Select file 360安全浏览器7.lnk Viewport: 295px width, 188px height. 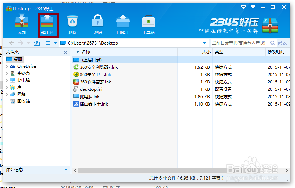[x=99, y=67]
